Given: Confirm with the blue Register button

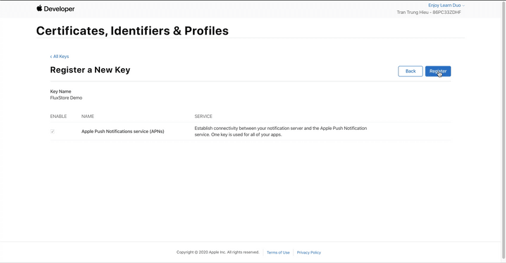Looking at the screenshot, I should point(438,71).
